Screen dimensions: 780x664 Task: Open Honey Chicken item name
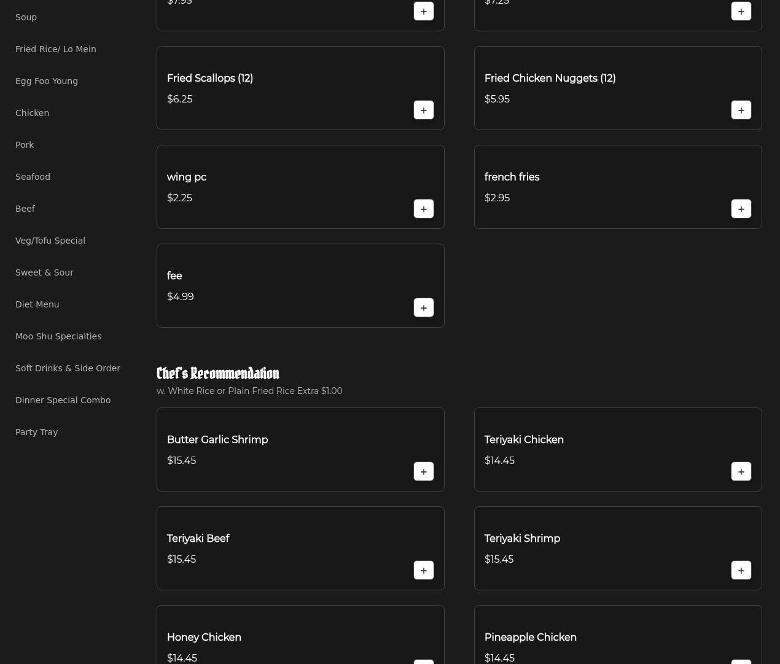click(204, 638)
